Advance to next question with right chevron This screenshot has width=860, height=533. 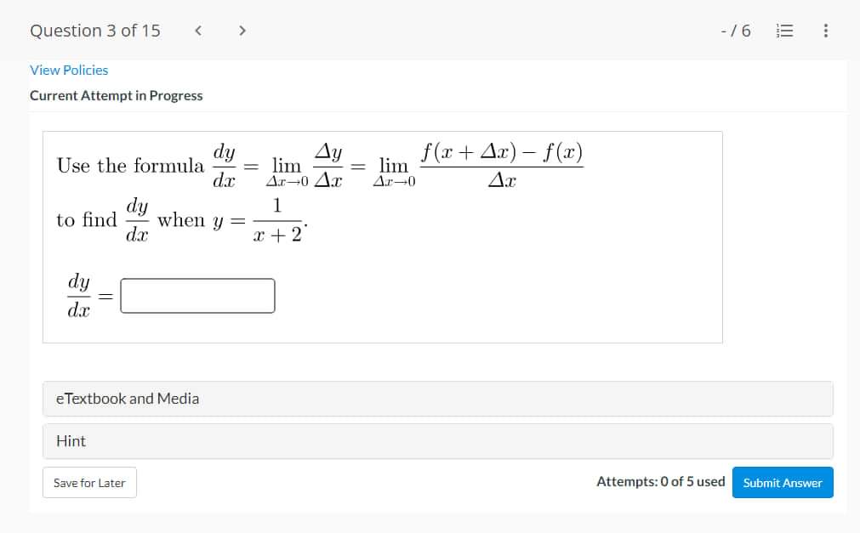coord(242,30)
